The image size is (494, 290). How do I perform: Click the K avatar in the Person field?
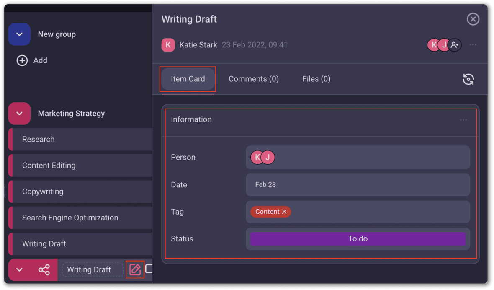257,157
